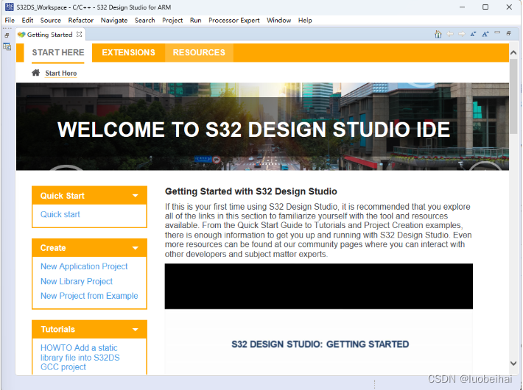The image size is (523, 390).
Task: Click New Library Project link
Action: [77, 281]
